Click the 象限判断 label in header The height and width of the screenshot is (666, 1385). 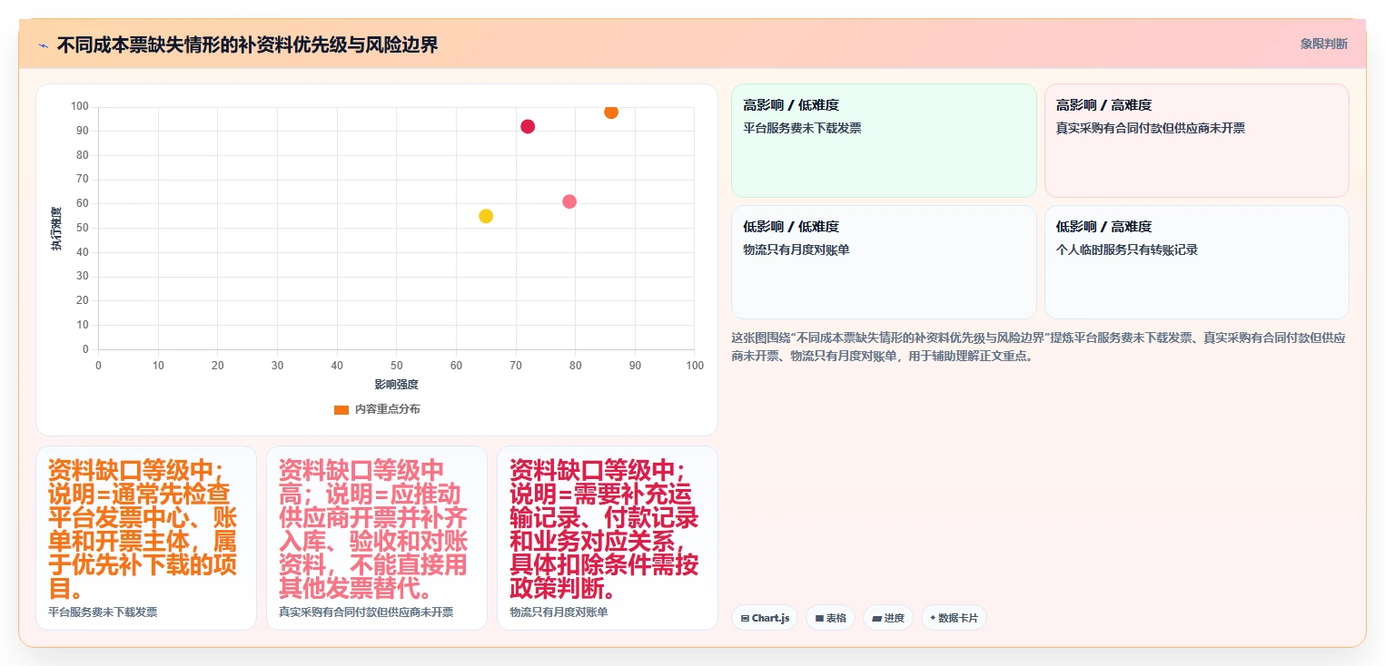pos(1323,44)
